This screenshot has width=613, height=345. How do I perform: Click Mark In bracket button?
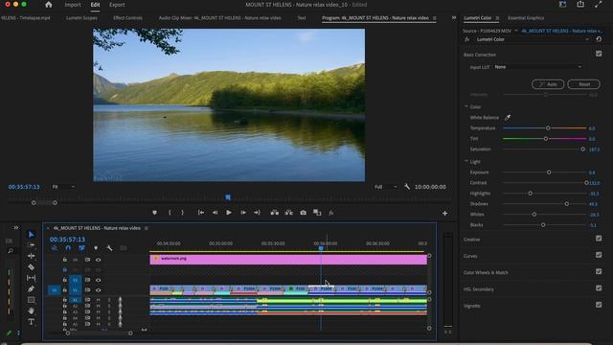pos(170,213)
